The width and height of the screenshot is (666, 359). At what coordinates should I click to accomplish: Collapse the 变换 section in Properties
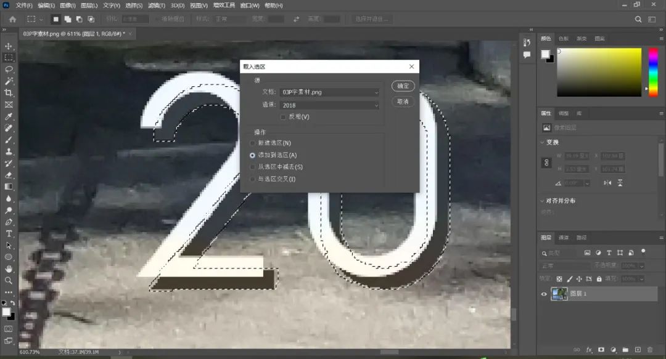point(541,142)
